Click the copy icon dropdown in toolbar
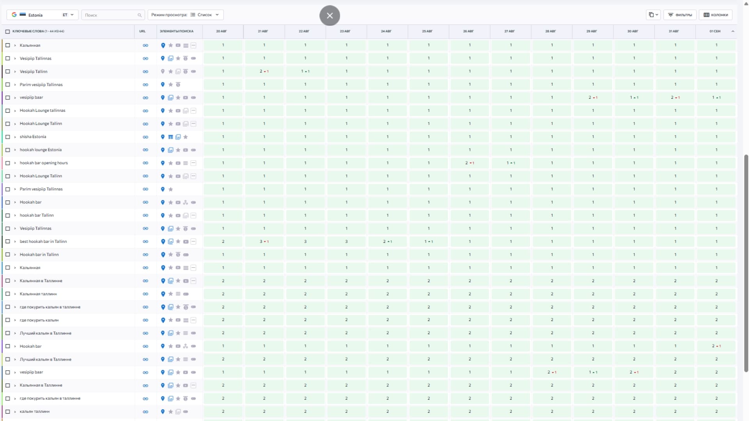749x421 pixels. [x=653, y=15]
